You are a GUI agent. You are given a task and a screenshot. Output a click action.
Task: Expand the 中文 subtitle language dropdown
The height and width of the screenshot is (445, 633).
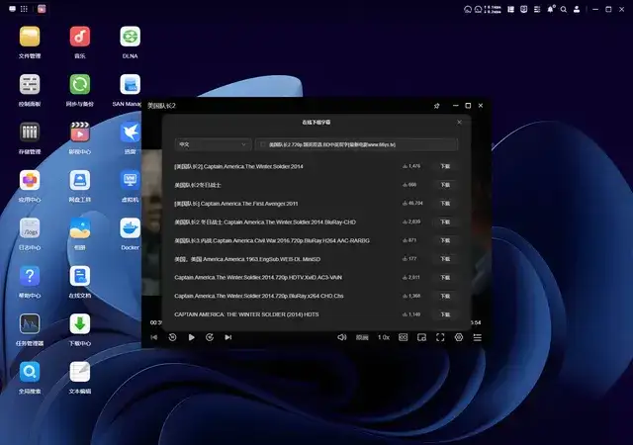[214, 144]
